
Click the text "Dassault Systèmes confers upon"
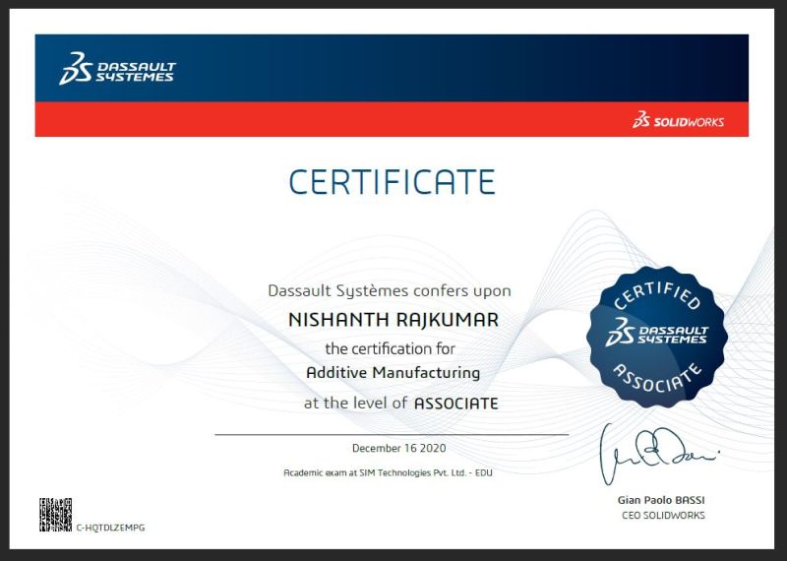(x=390, y=291)
